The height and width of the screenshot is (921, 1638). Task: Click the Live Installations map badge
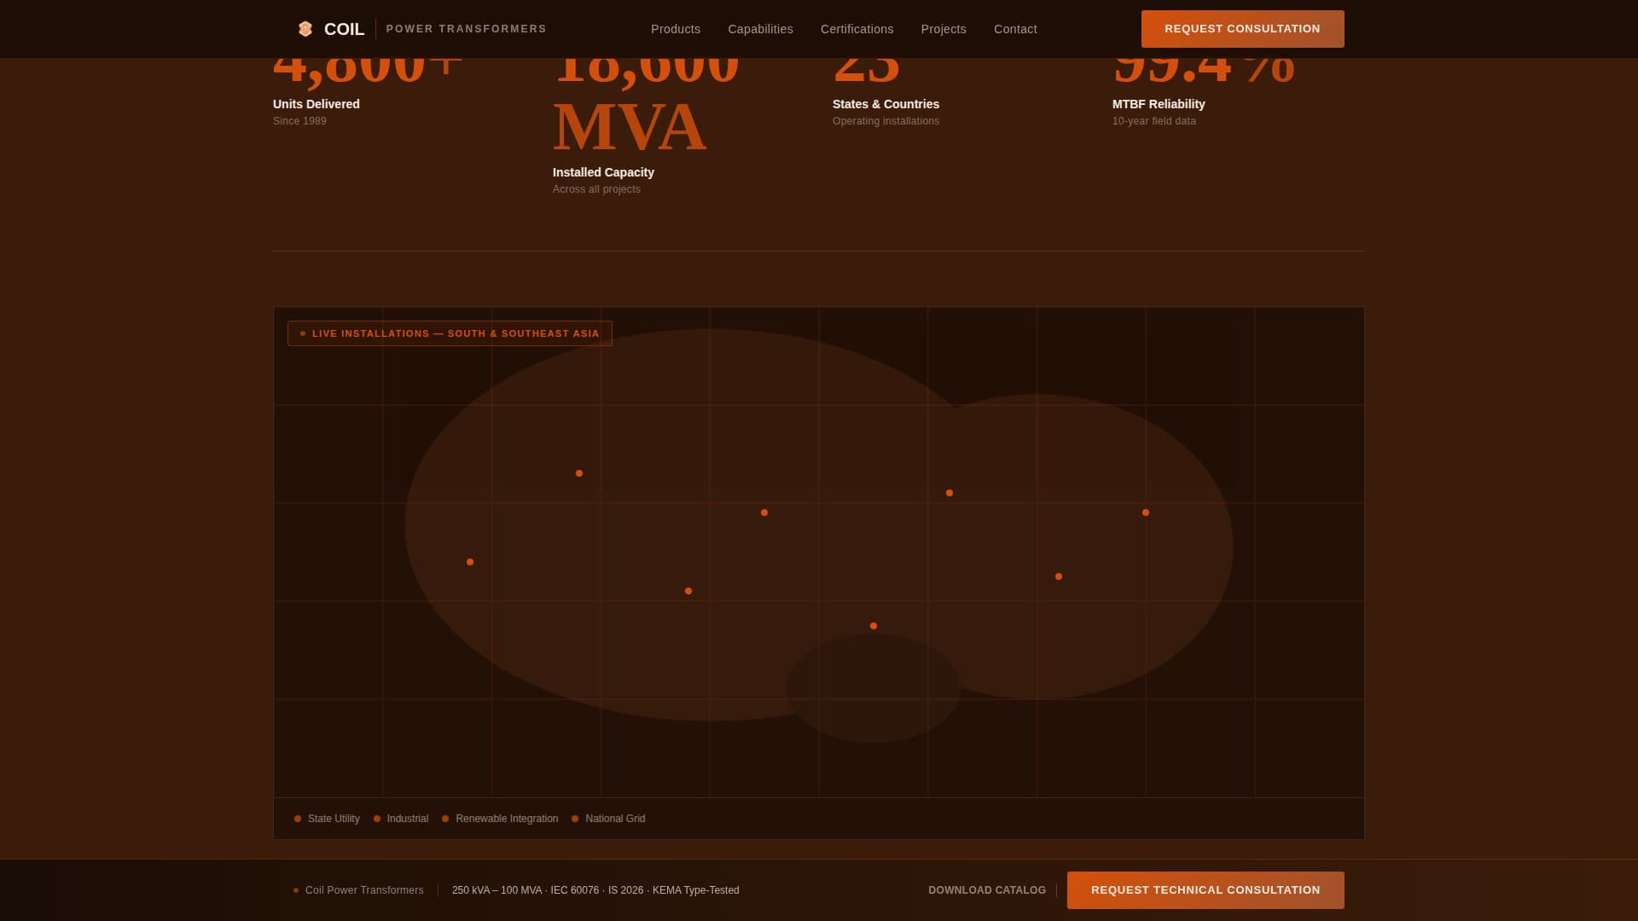click(450, 333)
